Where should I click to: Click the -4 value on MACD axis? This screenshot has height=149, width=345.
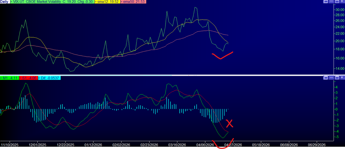338,131
